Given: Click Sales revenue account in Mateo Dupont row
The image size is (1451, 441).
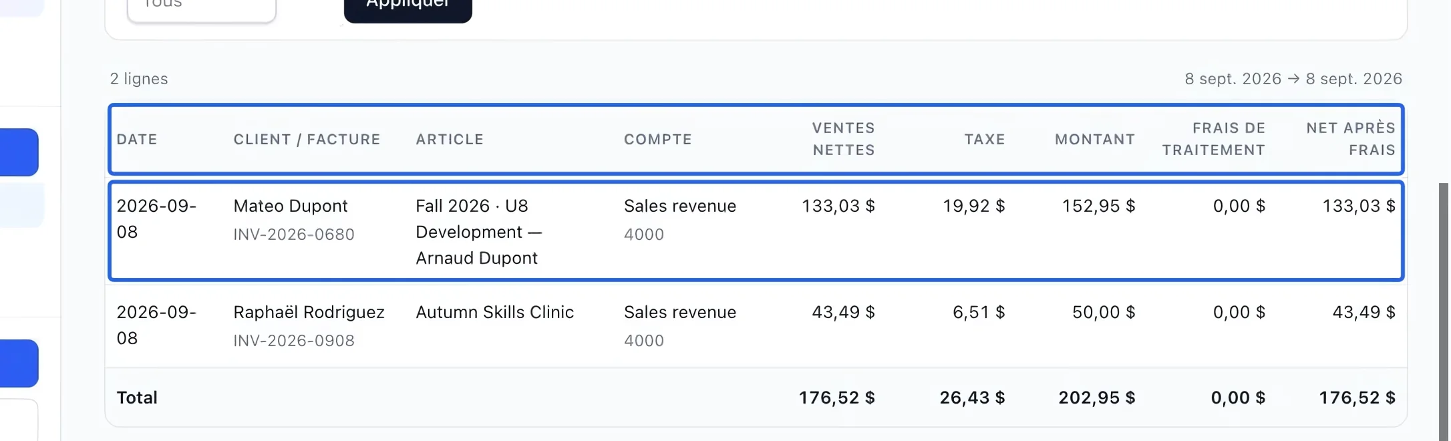Looking at the screenshot, I should point(680,206).
